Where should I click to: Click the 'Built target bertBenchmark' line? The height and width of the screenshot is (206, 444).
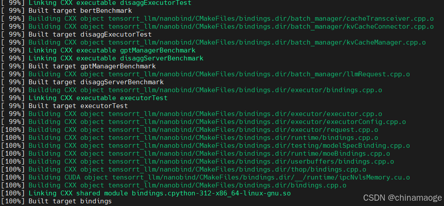click(67, 11)
